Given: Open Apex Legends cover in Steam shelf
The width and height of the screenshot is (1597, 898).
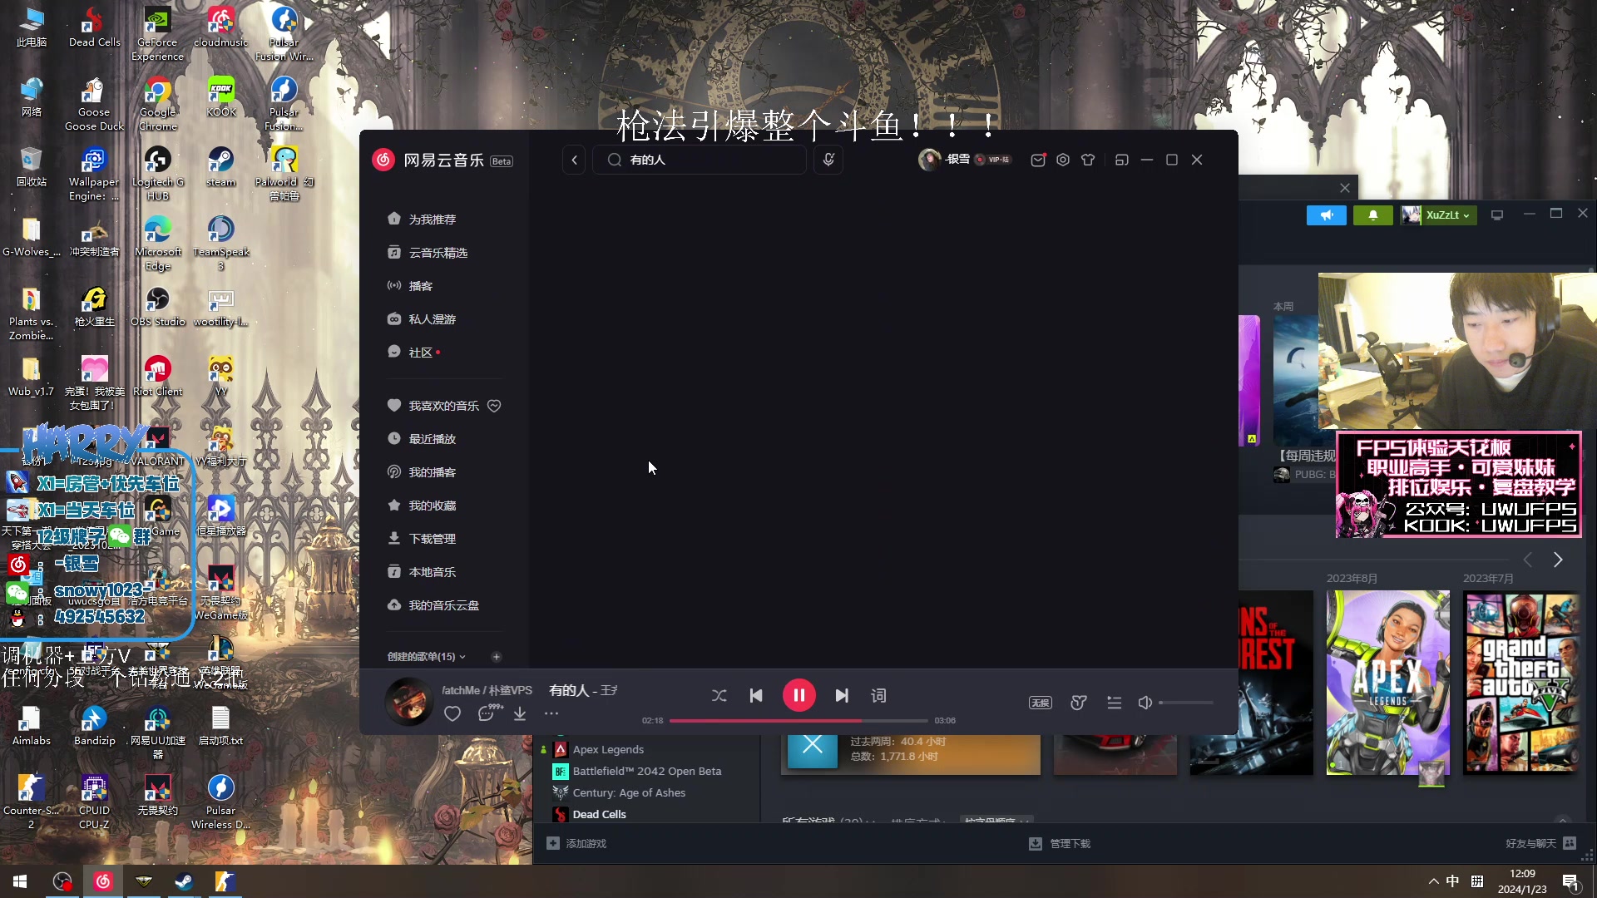Looking at the screenshot, I should point(1387,683).
